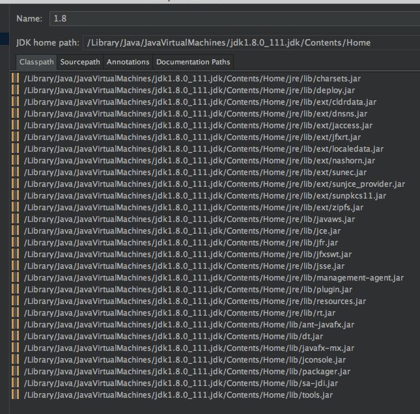
Task: Click the jar icon beside javaws.jar
Action: point(16,219)
